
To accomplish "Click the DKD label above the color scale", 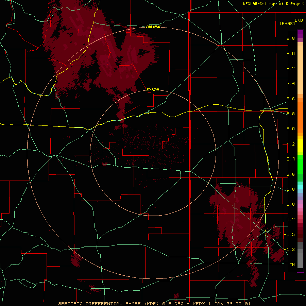I will (x=299, y=20).
